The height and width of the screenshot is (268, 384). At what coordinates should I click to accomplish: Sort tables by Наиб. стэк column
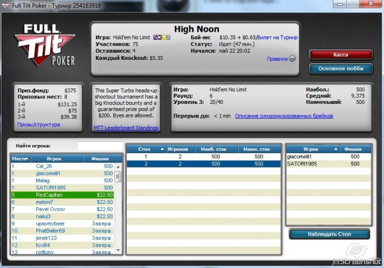(217, 149)
